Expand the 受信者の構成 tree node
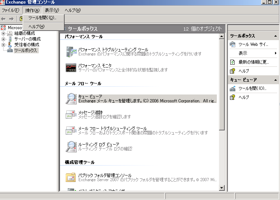This screenshot has height=200, width=280. tap(3, 45)
